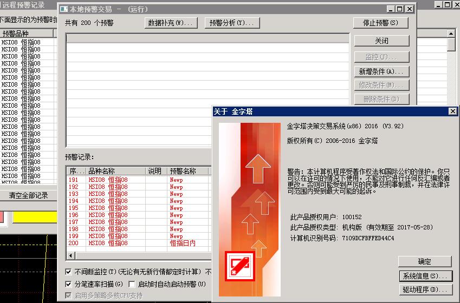Select alert record row 198
460x303 pixels.
(139, 229)
